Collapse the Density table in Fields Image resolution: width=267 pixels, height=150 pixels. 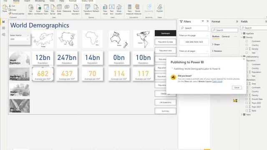pyautogui.click(x=242, y=37)
